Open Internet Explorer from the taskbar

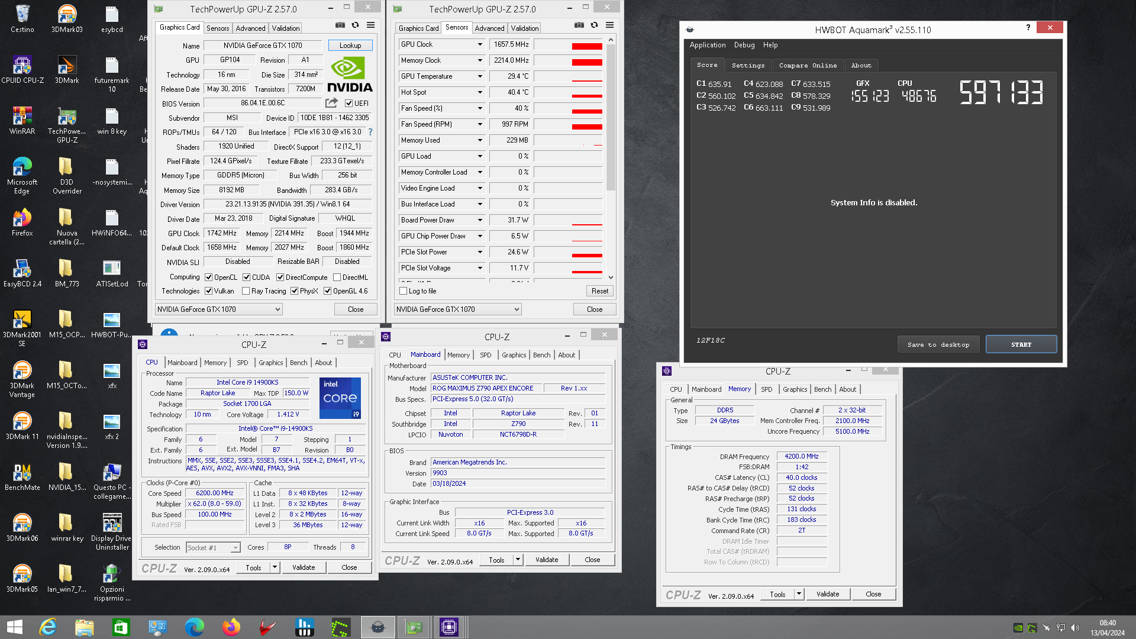48,627
